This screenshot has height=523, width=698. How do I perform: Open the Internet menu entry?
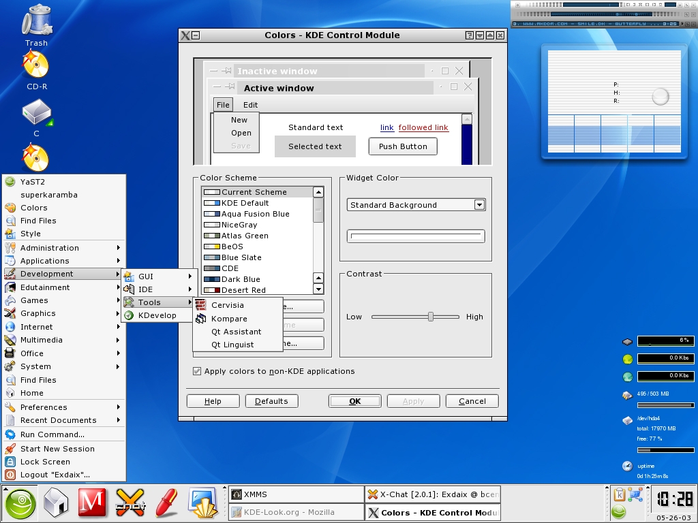[64, 327]
